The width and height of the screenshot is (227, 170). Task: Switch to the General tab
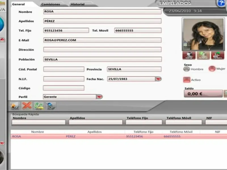(x=18, y=4)
